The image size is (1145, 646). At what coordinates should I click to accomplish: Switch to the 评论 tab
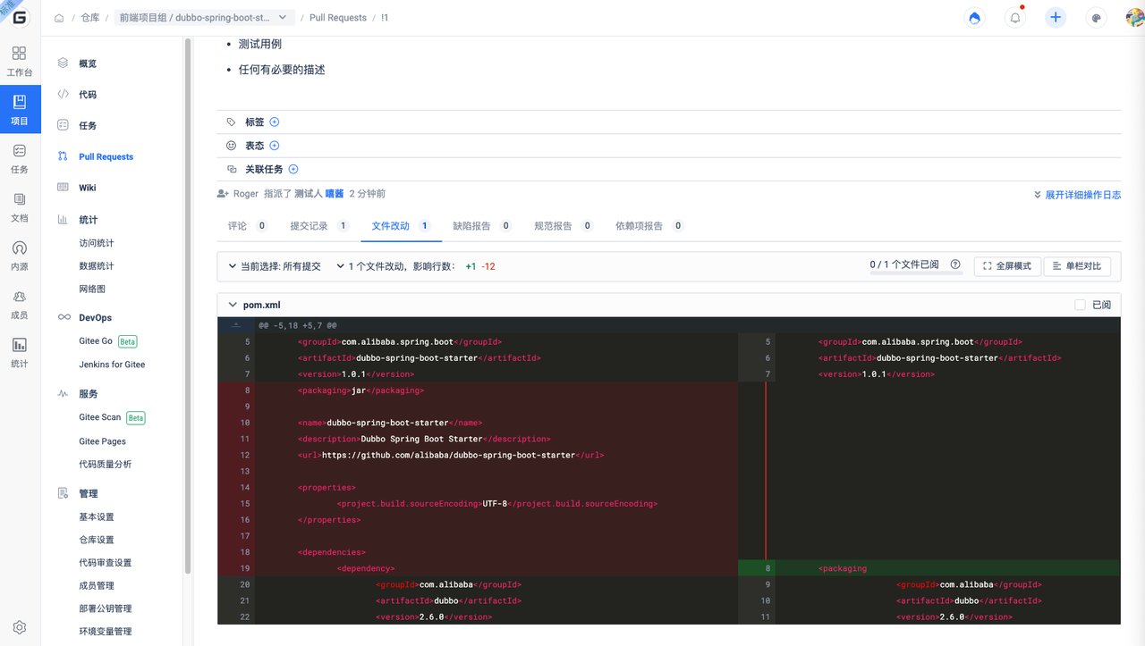pos(248,226)
